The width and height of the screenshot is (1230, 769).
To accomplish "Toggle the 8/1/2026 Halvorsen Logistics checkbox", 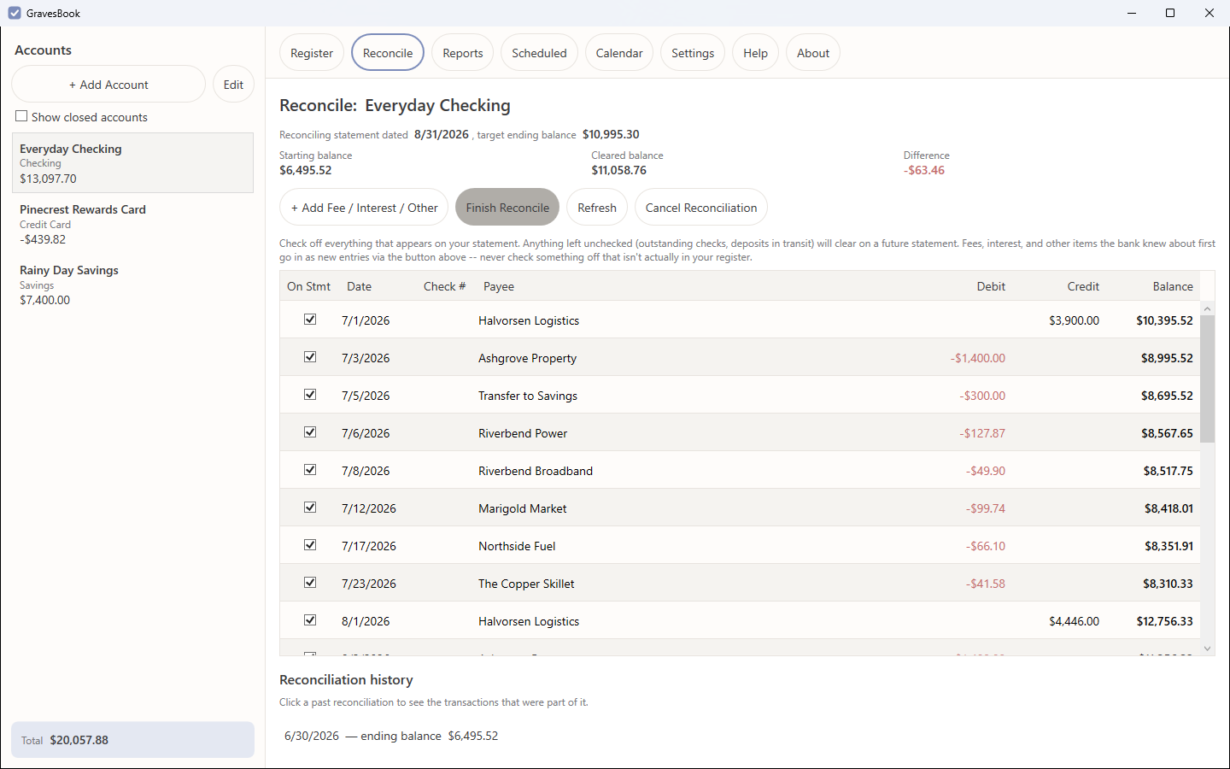I will click(310, 620).
